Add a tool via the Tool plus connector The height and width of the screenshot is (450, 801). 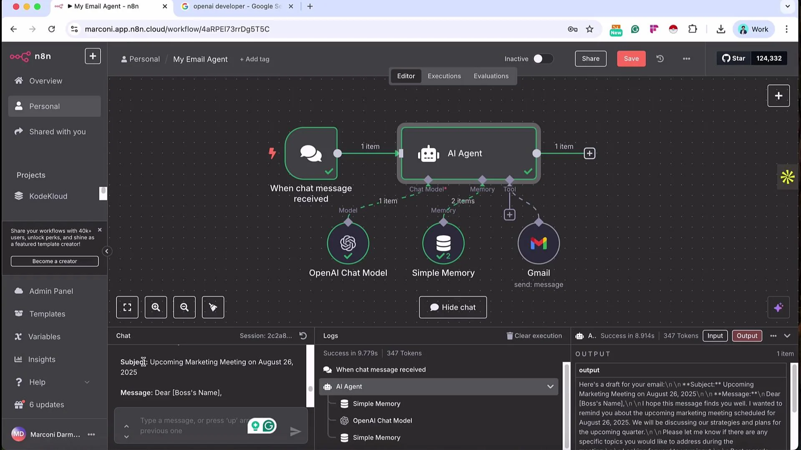(x=509, y=215)
